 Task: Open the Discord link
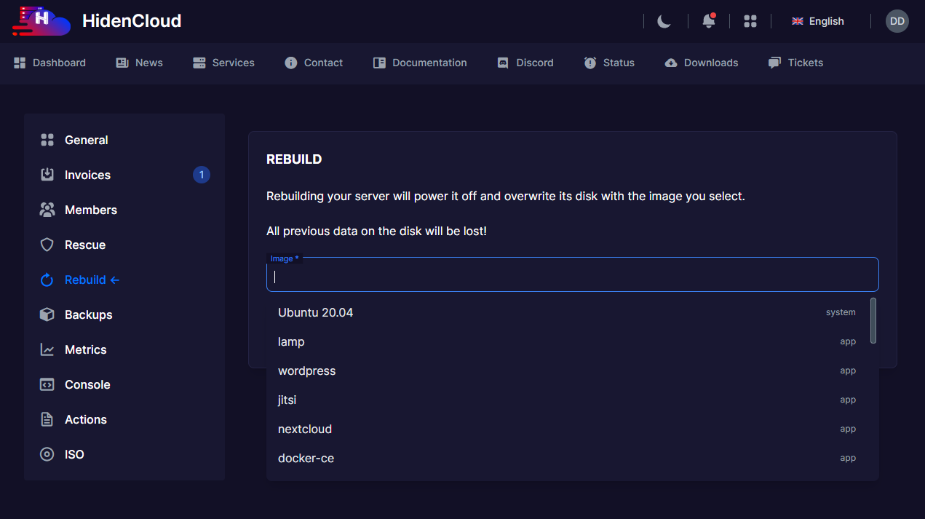525,63
